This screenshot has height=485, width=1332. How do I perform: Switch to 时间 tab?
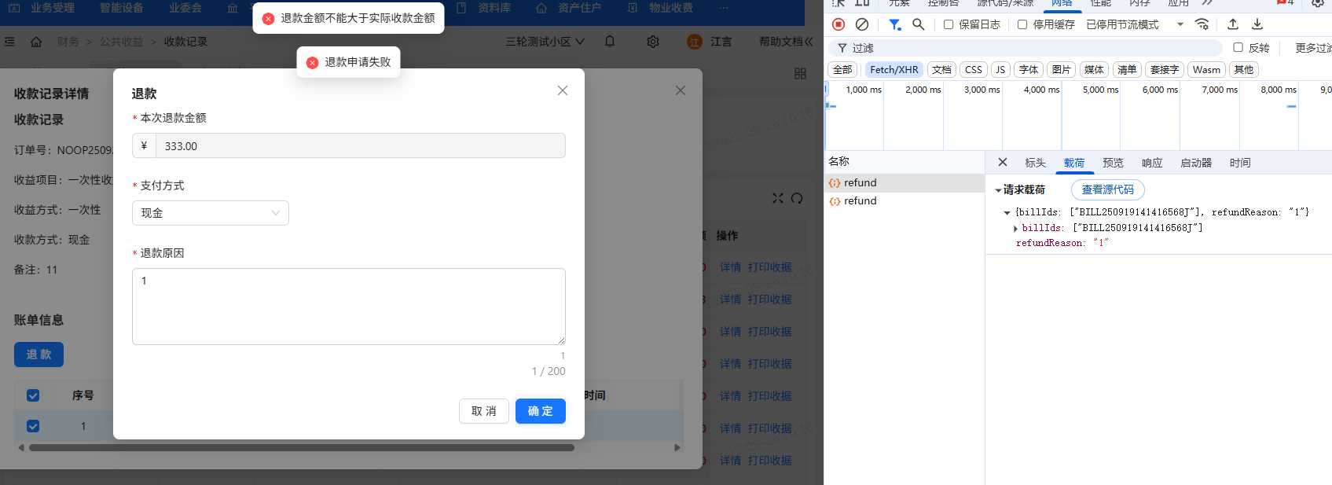(x=1240, y=163)
